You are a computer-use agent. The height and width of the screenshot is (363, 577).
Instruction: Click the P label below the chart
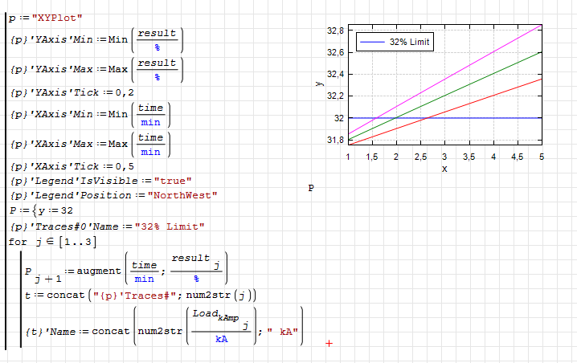311,188
